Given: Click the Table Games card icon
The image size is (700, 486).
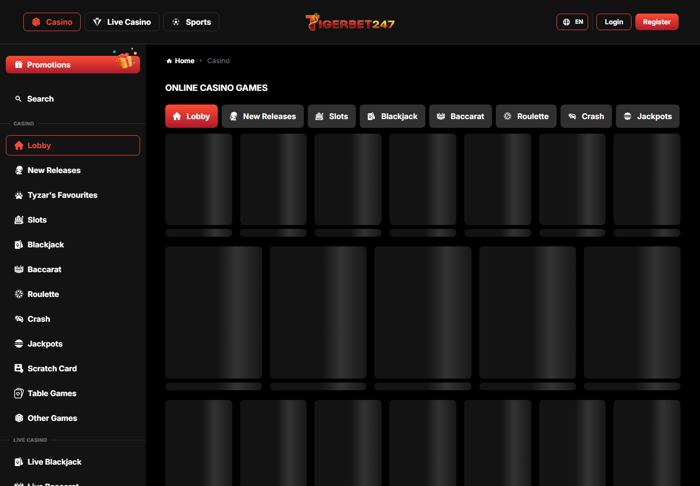Looking at the screenshot, I should pos(19,393).
